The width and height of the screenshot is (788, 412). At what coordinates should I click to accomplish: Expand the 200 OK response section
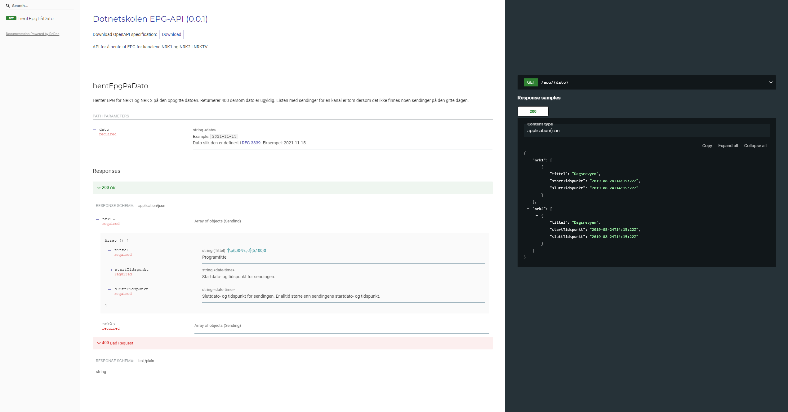[107, 187]
